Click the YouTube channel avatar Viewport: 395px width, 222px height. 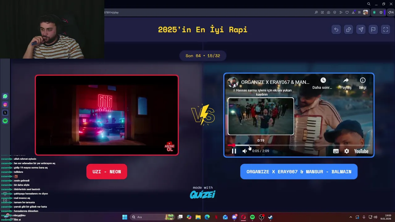[233, 82]
